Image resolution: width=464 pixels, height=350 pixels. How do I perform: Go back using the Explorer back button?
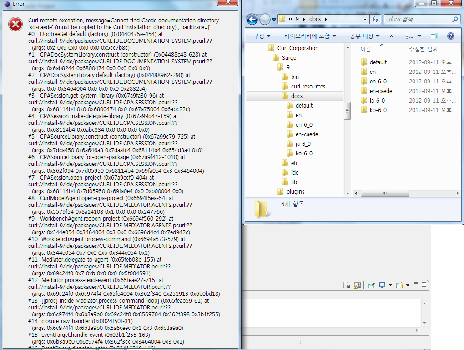pyautogui.click(x=252, y=19)
